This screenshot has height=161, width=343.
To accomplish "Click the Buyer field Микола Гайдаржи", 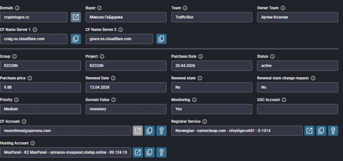I will tap(126, 17).
